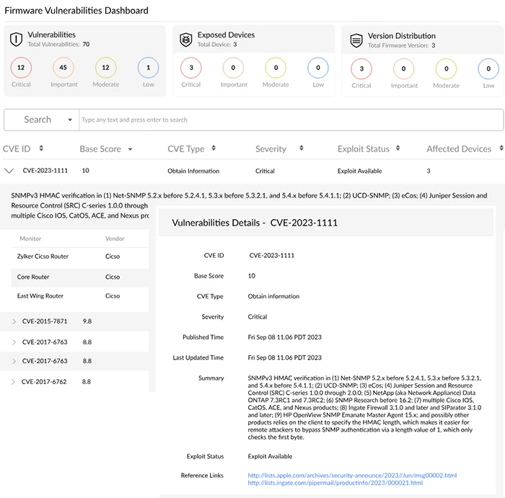Image resolution: width=505 pixels, height=498 pixels.
Task: Select the 0 Important circle in Version Distribution
Action: (403, 69)
